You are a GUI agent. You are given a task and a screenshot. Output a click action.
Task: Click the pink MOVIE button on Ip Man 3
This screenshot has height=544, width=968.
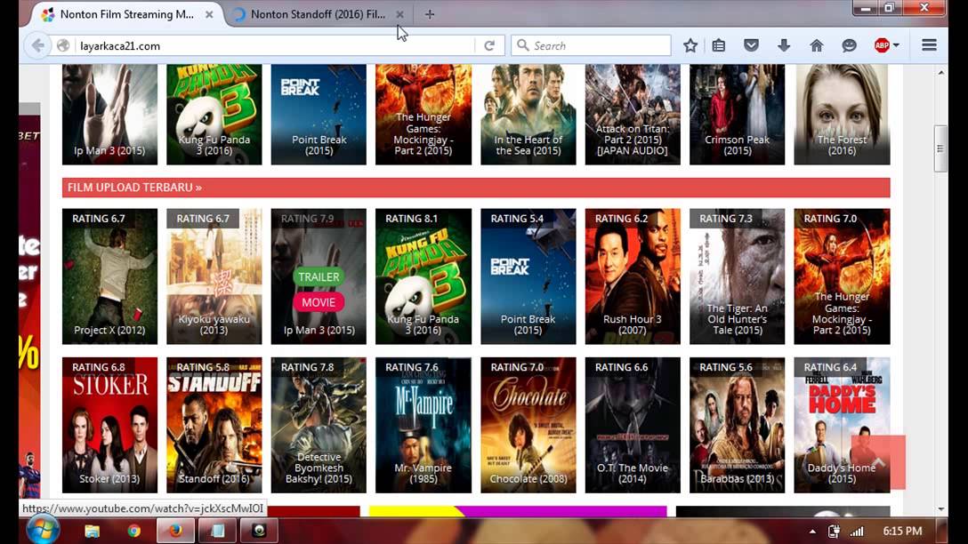click(x=319, y=302)
